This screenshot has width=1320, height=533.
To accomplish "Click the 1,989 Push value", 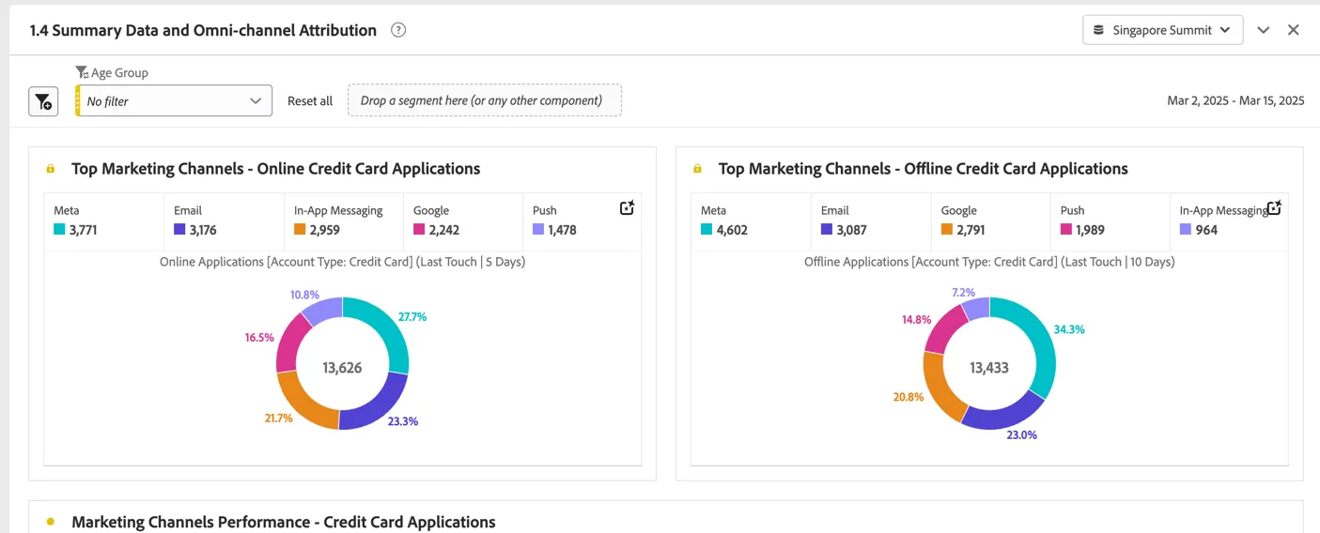I will click(x=1091, y=230).
